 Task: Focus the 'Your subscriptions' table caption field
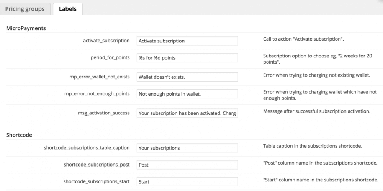click(187, 148)
